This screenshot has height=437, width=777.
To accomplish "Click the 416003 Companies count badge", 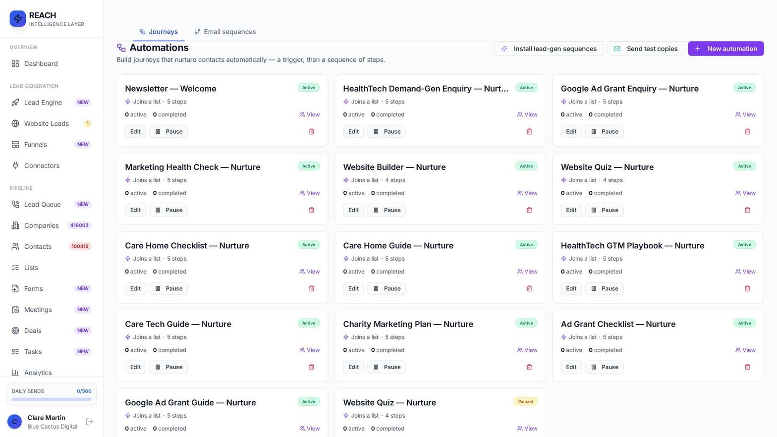I will 79,225.
